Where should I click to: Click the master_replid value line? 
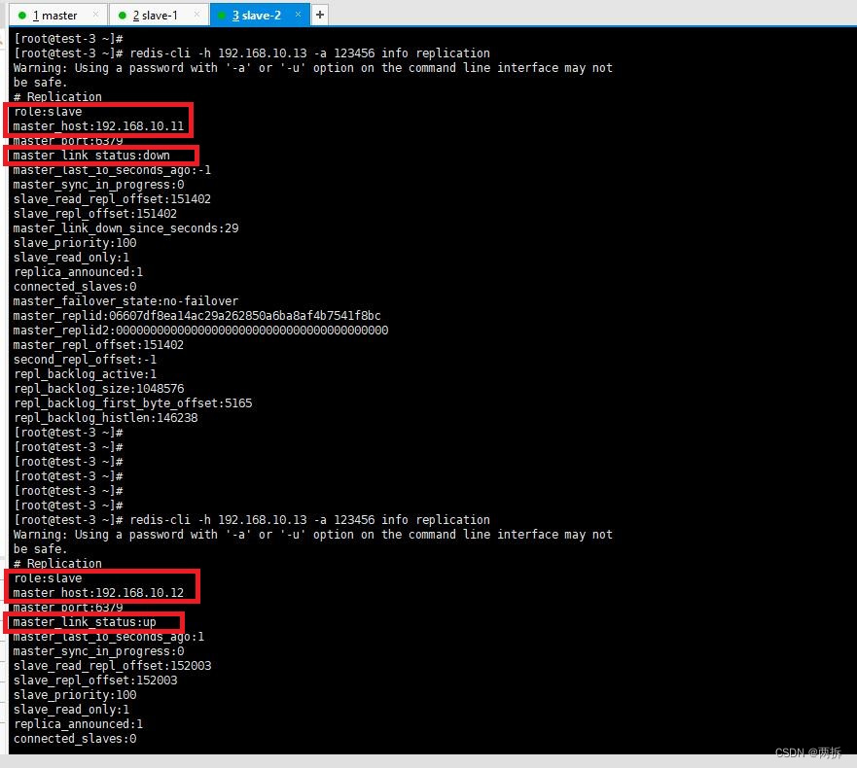(x=195, y=315)
